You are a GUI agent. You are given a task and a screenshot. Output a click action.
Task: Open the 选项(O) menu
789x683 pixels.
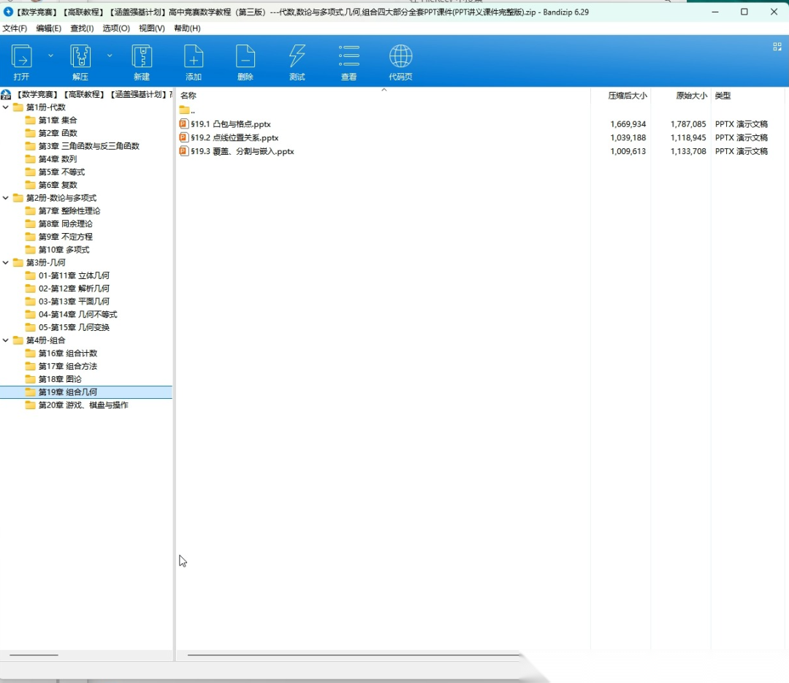[115, 28]
